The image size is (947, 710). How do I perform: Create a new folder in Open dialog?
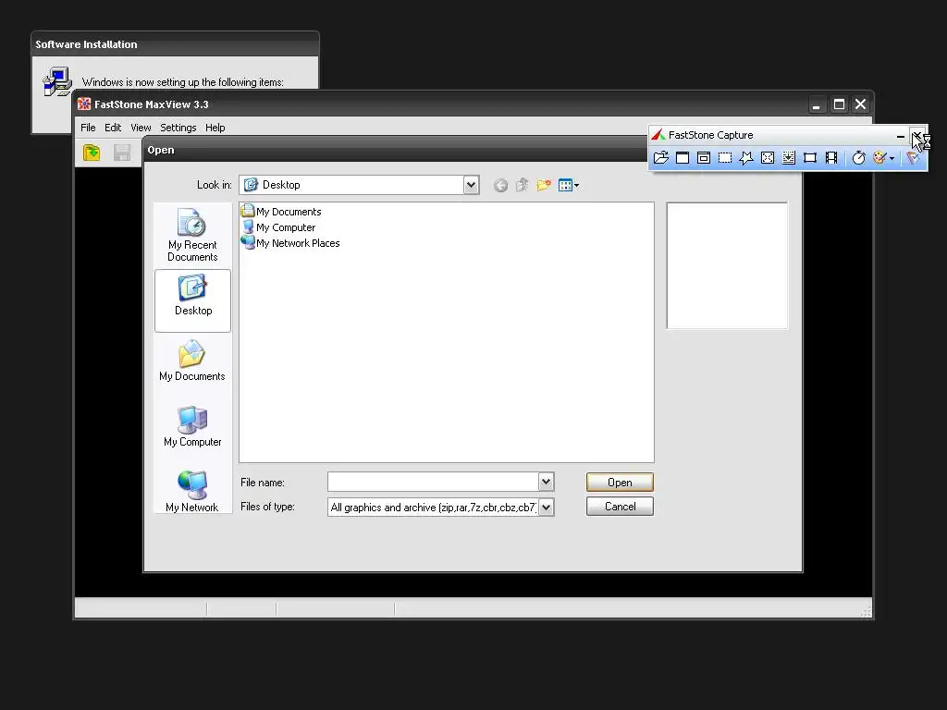[544, 185]
